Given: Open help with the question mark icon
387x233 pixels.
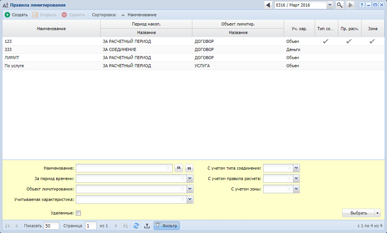Looking at the screenshot, I should tap(362, 5).
